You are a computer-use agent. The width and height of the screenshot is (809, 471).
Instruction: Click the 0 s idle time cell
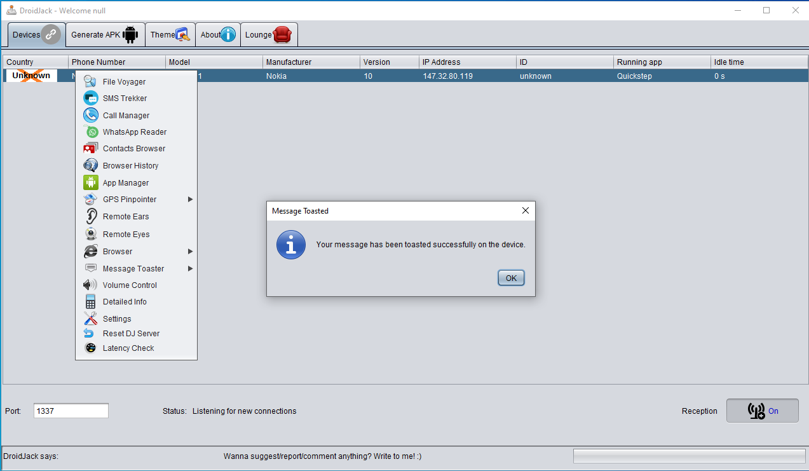coord(759,76)
